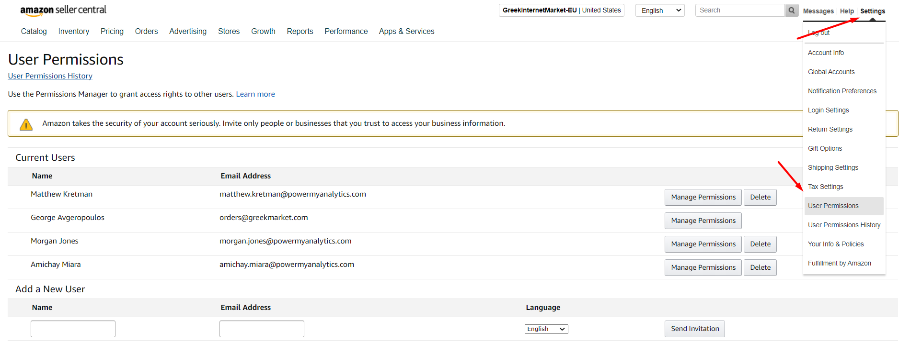The height and width of the screenshot is (354, 899).
Task: Choose Gift Options in Settings menu
Action: [825, 148]
